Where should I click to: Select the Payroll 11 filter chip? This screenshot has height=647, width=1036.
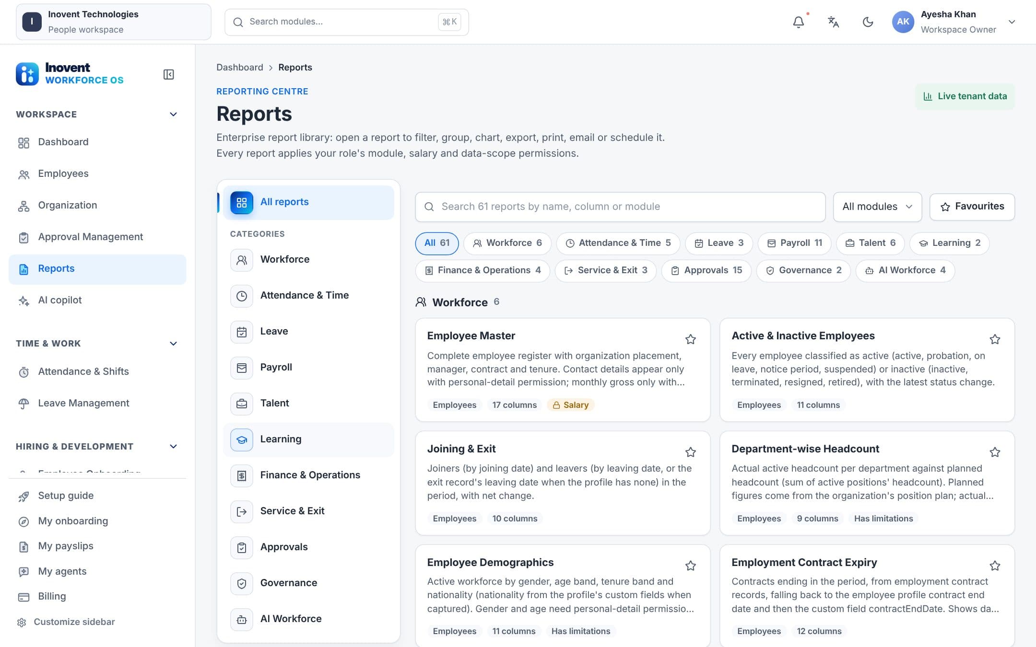click(x=794, y=243)
